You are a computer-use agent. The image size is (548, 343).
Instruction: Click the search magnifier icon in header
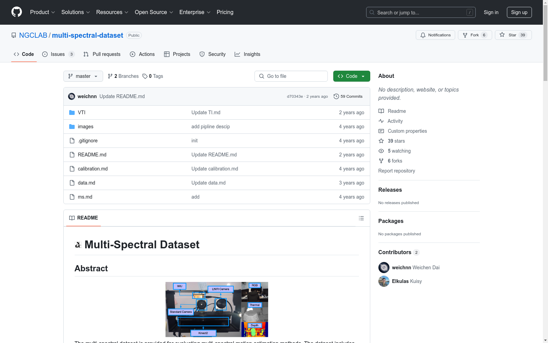(372, 12)
